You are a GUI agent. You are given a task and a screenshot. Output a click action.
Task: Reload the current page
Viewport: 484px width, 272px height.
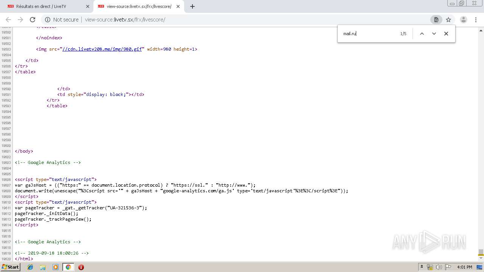click(x=33, y=20)
